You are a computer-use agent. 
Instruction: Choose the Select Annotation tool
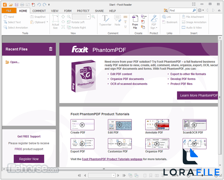click(16, 27)
